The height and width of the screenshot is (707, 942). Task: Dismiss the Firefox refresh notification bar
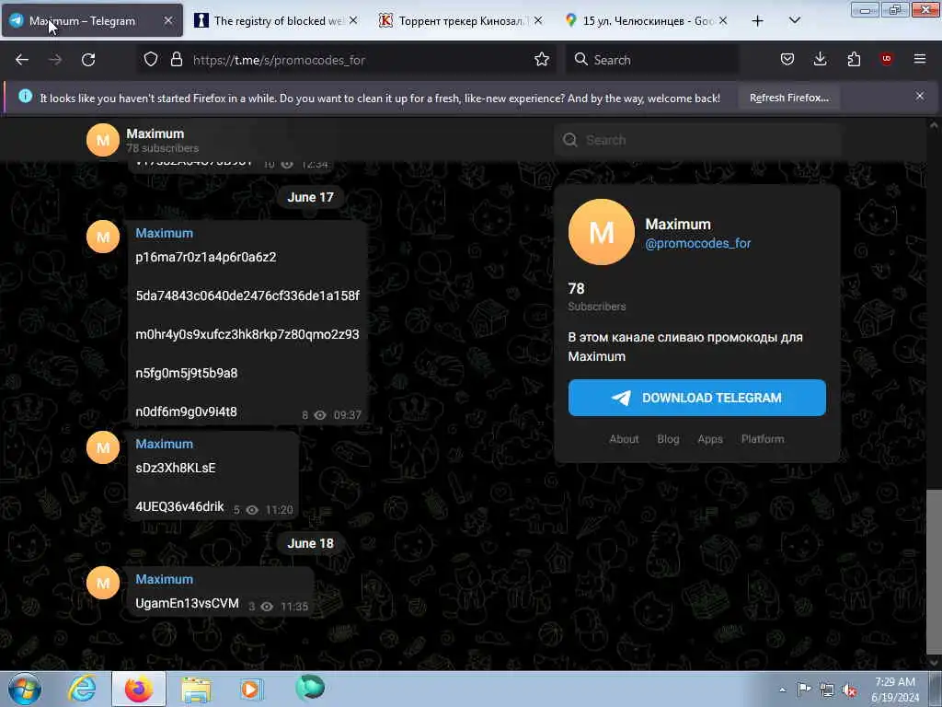click(x=920, y=96)
